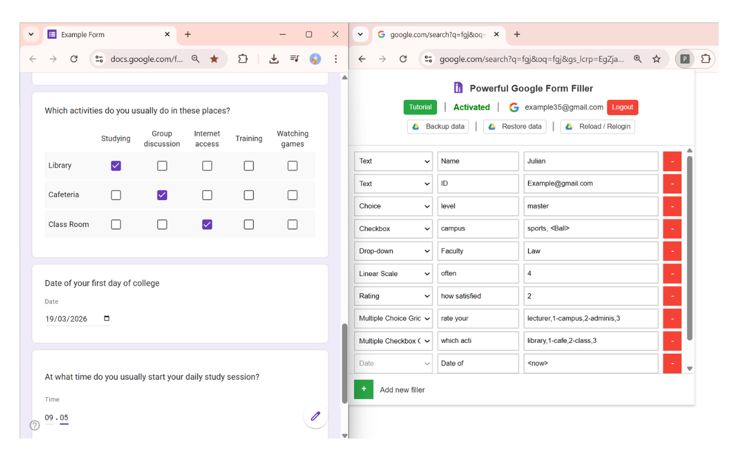Bookmark the Google search page with the star
Image resolution: width=738 pixels, height=461 pixels.
click(x=656, y=59)
